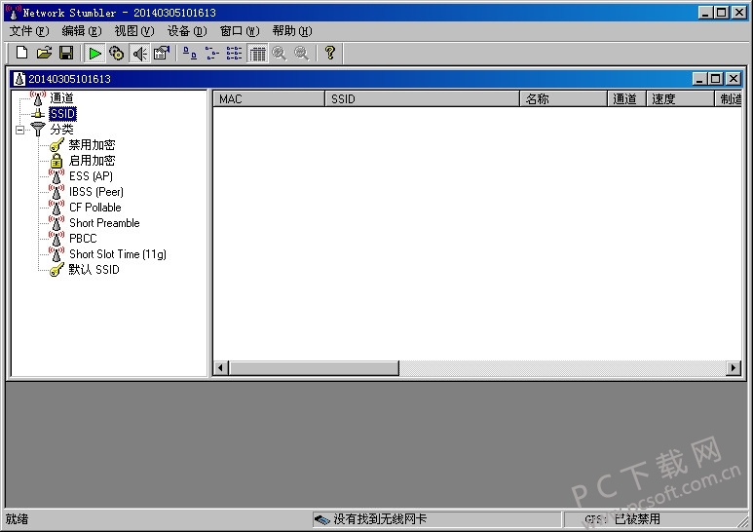Click the yellow help question mark icon

pyautogui.click(x=330, y=53)
